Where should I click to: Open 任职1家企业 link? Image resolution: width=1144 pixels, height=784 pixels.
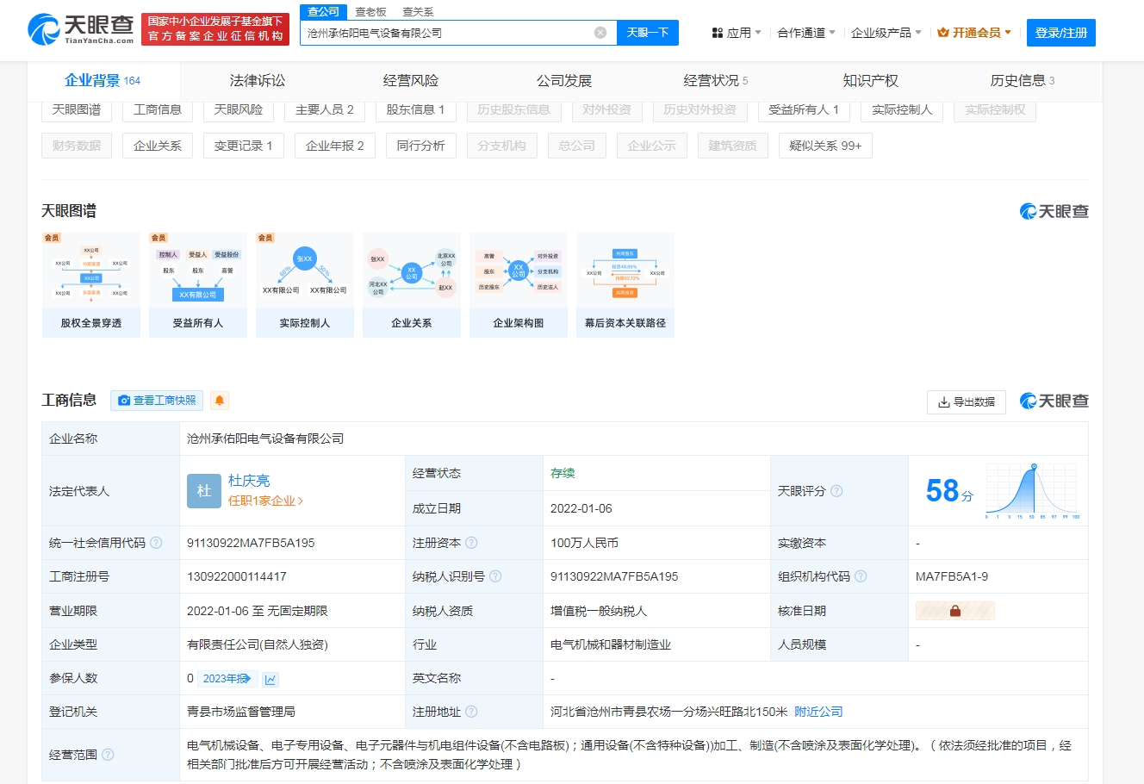pos(265,501)
